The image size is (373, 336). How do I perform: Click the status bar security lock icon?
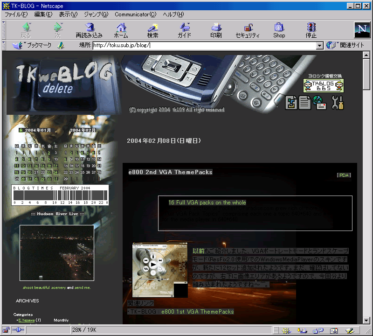pos(6,330)
